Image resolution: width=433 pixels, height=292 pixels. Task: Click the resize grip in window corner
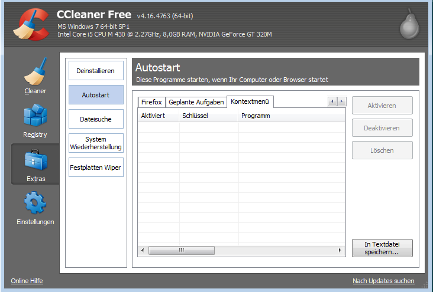[x=425, y=285]
